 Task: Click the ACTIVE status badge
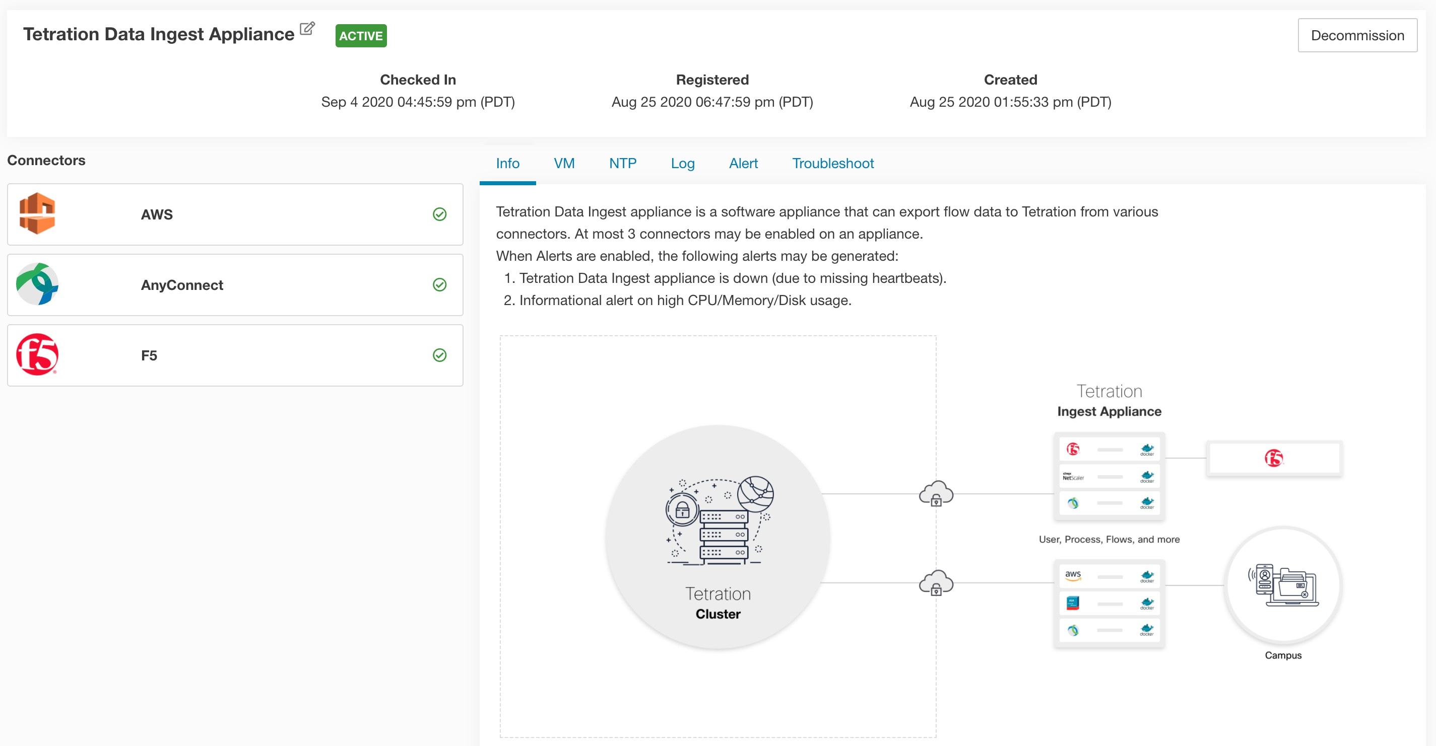[x=361, y=35]
